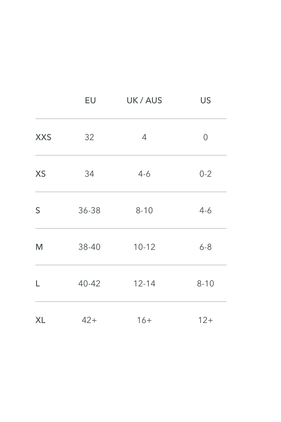Click UK / AUS size 16+ cell
The width and height of the screenshot is (281, 422).
tap(144, 320)
